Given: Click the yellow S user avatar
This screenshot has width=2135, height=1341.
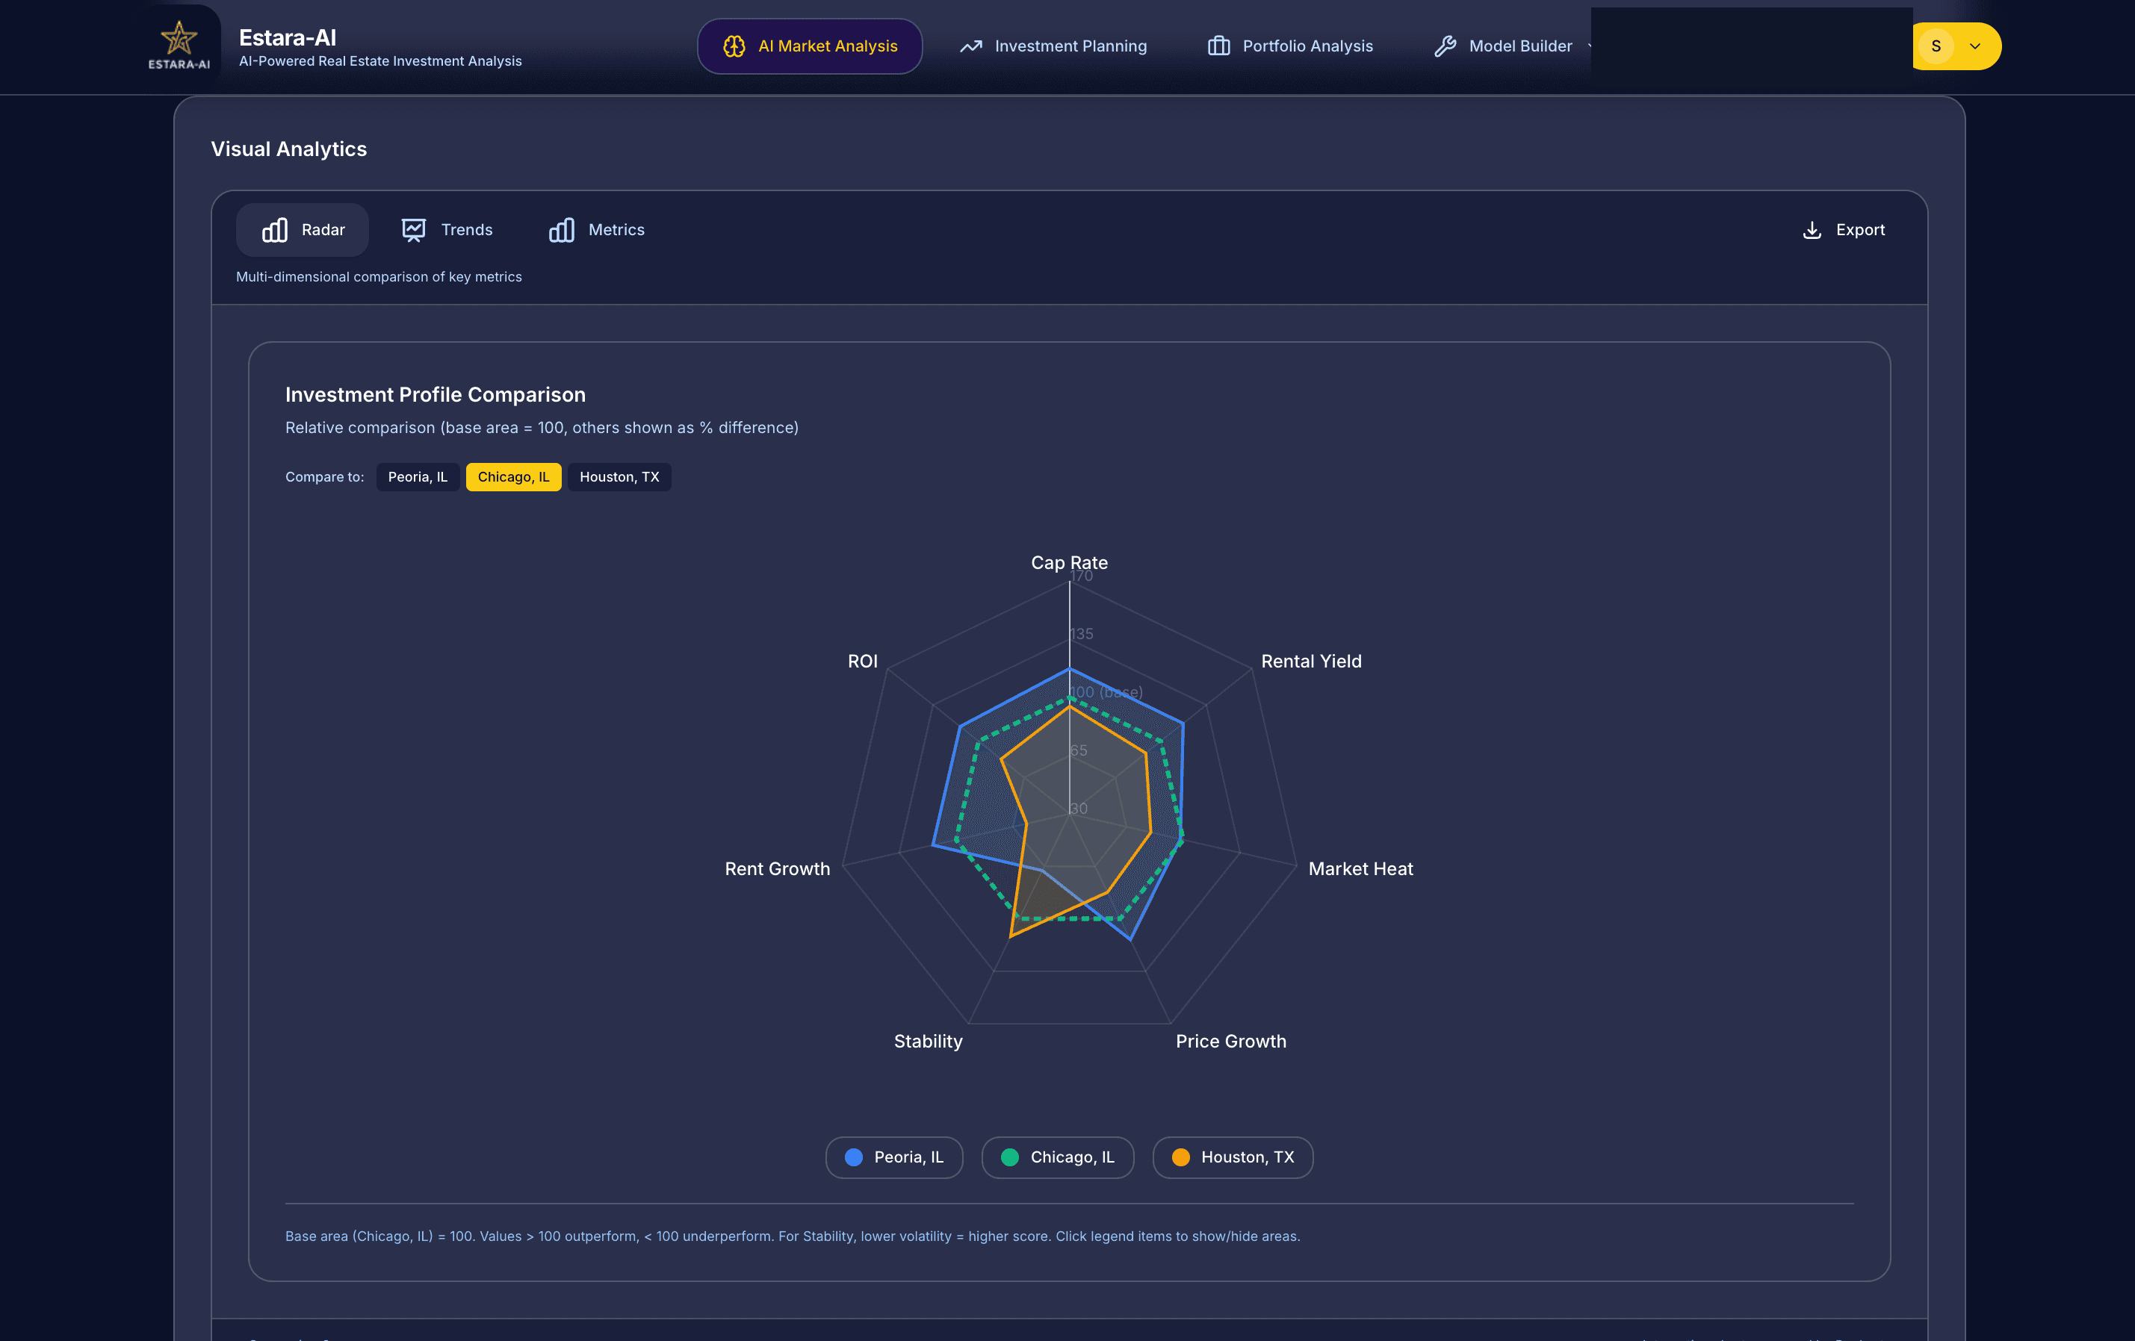Looking at the screenshot, I should click(x=1939, y=46).
